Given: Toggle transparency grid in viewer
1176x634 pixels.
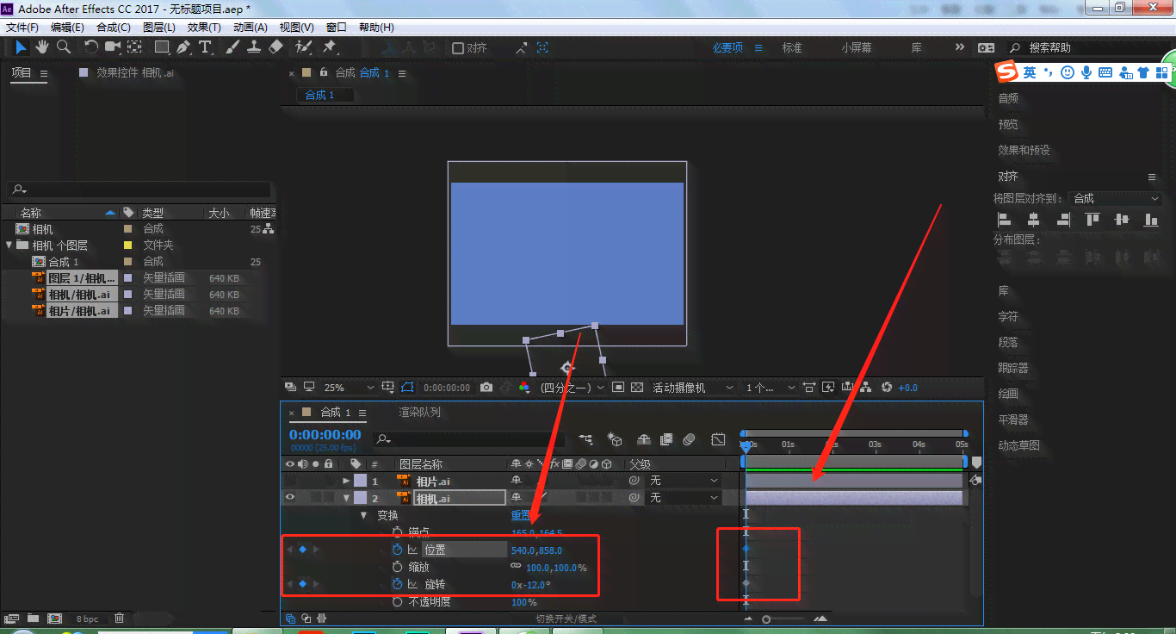Looking at the screenshot, I should coord(637,388).
